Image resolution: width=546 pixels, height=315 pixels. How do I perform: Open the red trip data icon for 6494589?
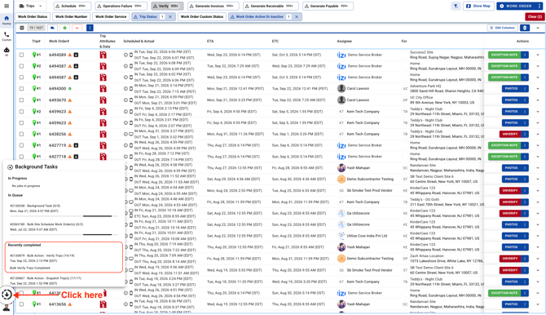(x=103, y=55)
